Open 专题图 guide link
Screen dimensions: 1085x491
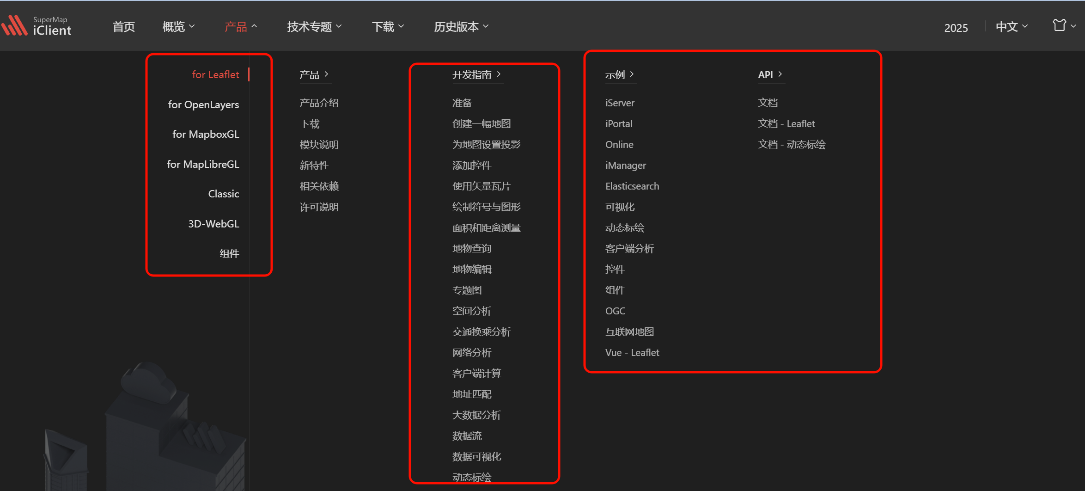(467, 290)
